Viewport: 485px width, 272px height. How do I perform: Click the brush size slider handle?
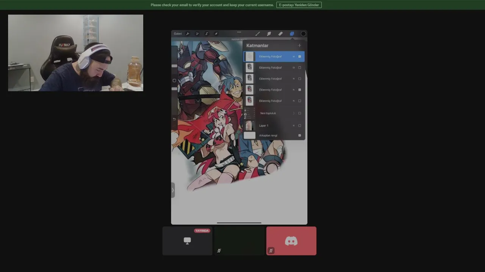pyautogui.click(x=174, y=66)
